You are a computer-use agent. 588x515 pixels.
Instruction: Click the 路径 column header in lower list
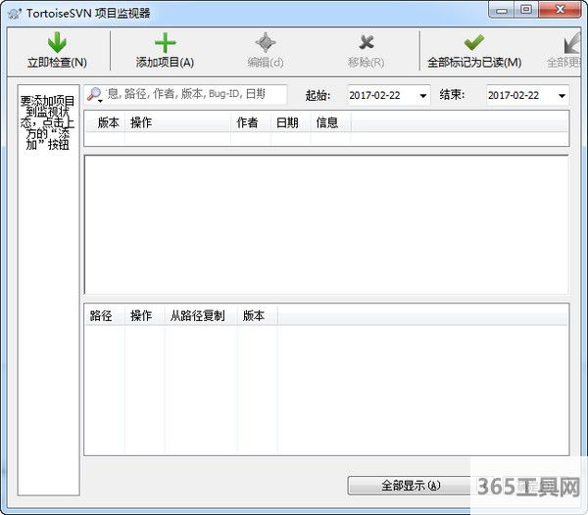101,315
